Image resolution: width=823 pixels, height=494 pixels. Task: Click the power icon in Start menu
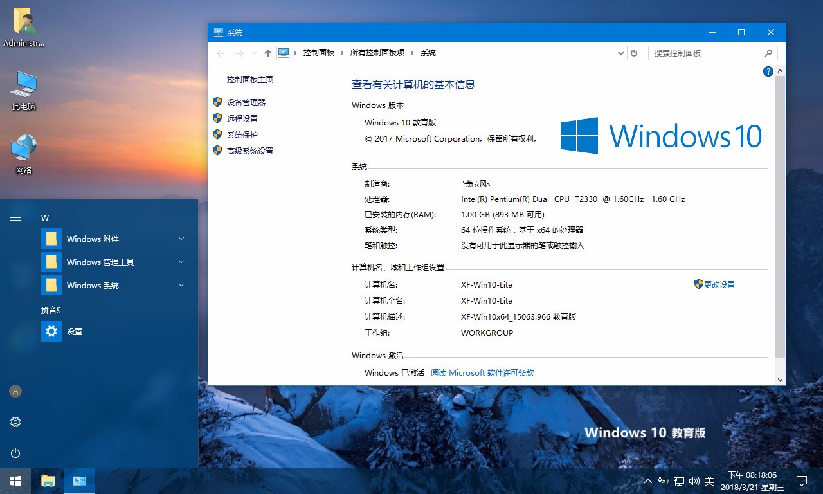pos(15,453)
